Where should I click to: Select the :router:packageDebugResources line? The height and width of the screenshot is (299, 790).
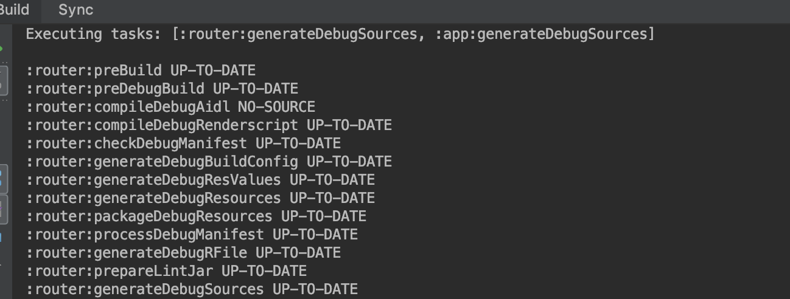196,216
